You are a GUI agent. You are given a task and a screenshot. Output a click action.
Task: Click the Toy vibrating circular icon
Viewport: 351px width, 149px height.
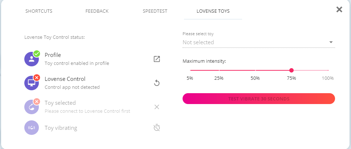[x=31, y=128]
